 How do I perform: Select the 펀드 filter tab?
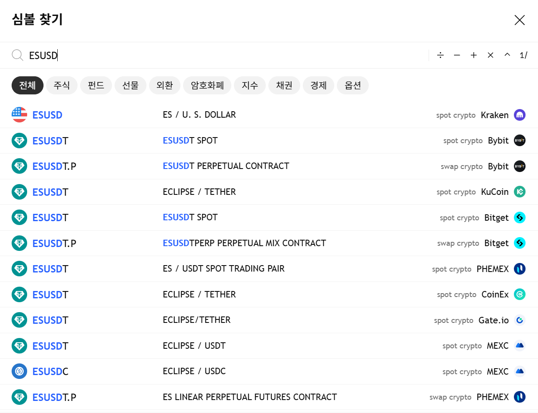[x=96, y=85]
